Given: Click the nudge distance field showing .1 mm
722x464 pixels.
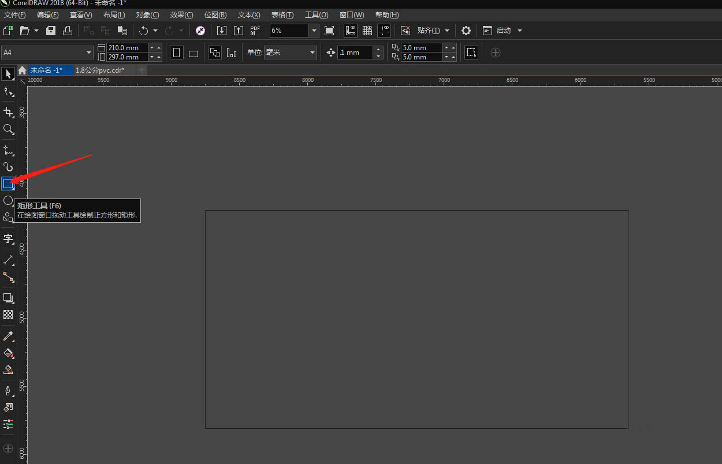Looking at the screenshot, I should (x=355, y=53).
